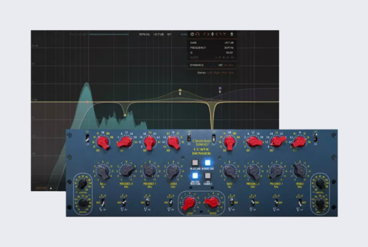Flip toggle switch right of left-channel Treble frequency knob
The width and height of the screenshot is (368, 247).
click(x=188, y=138)
